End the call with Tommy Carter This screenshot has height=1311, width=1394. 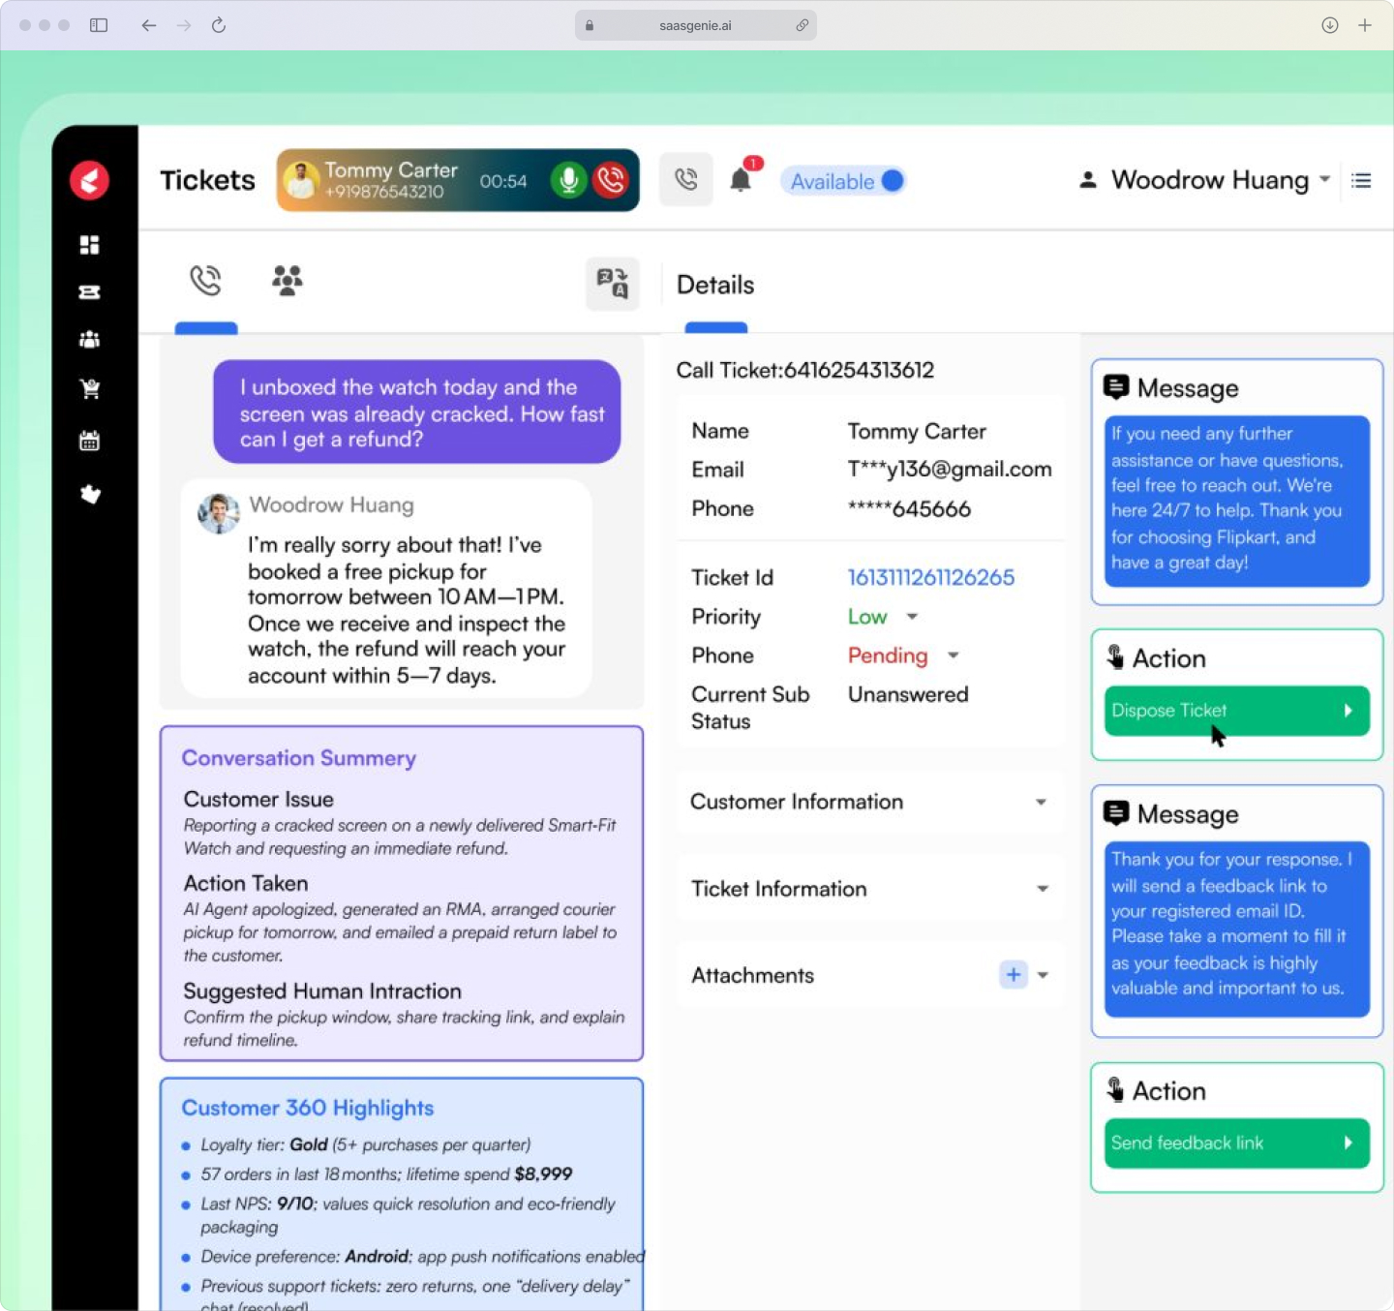(611, 180)
